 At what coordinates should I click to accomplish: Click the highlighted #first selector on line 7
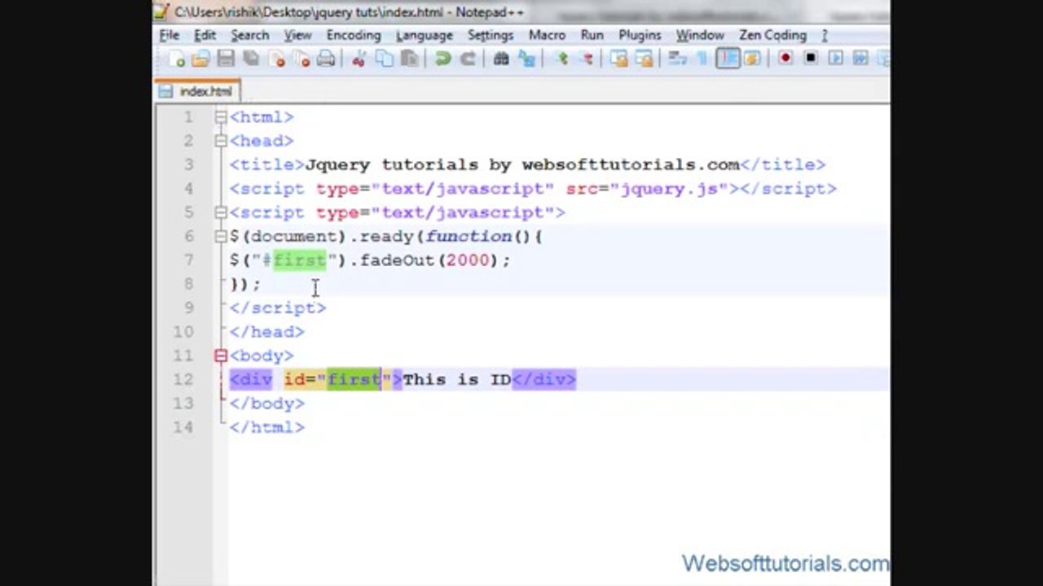294,260
